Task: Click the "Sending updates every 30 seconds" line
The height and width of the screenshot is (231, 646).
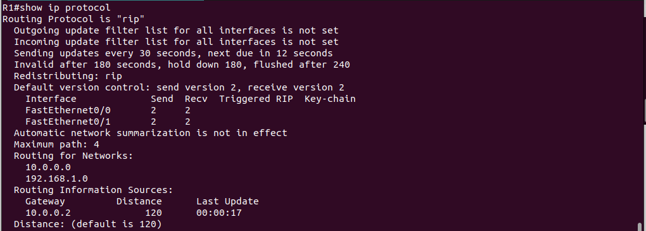Action: point(173,54)
